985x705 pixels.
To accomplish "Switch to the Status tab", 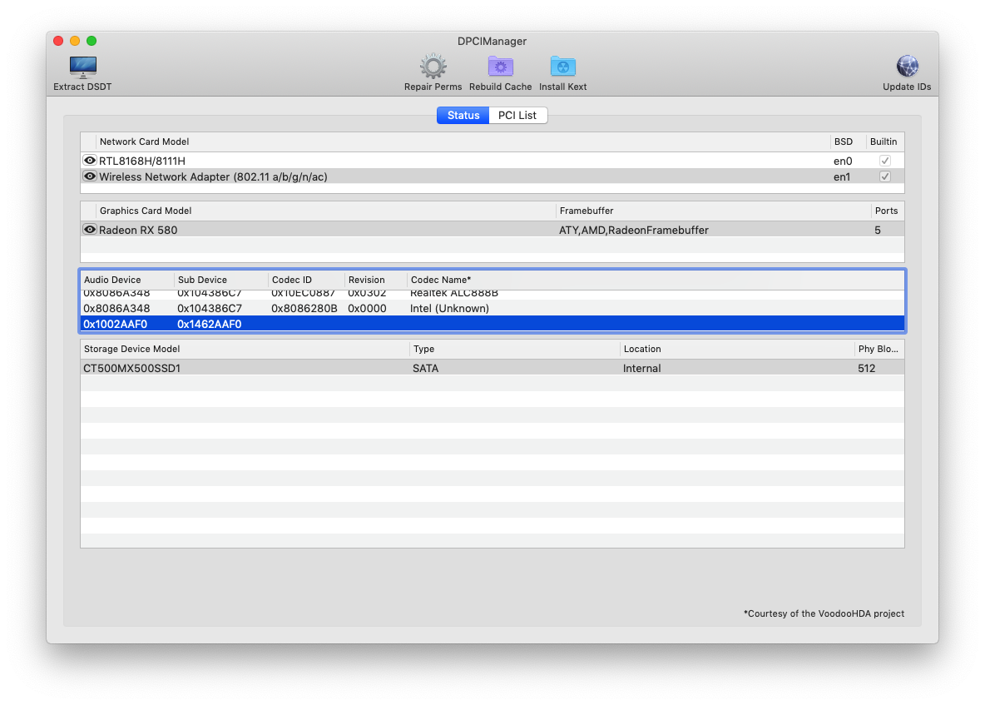I will point(463,115).
